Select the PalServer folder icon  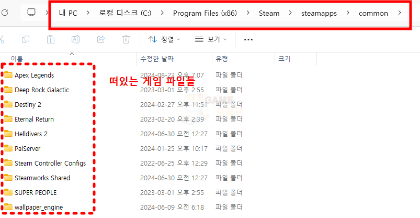click(x=8, y=148)
